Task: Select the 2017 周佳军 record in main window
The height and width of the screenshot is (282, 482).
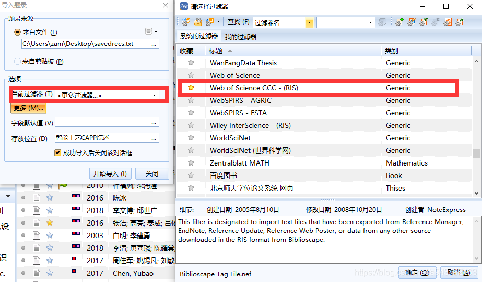Action: pyautogui.click(x=96, y=261)
